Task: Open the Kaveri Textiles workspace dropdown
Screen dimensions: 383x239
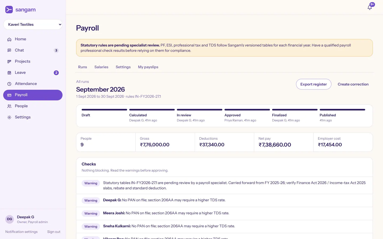Action: pos(33,24)
